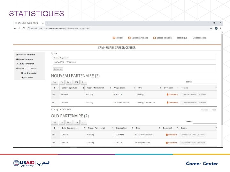
Task: Click Ajouter Partenaire sidebar link
Action: point(25,59)
